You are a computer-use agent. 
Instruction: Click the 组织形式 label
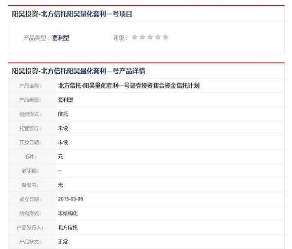pyautogui.click(x=30, y=114)
